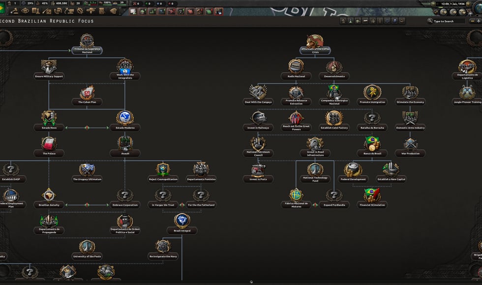
Task: Select National Petroleum Council focus
Action: point(258,146)
